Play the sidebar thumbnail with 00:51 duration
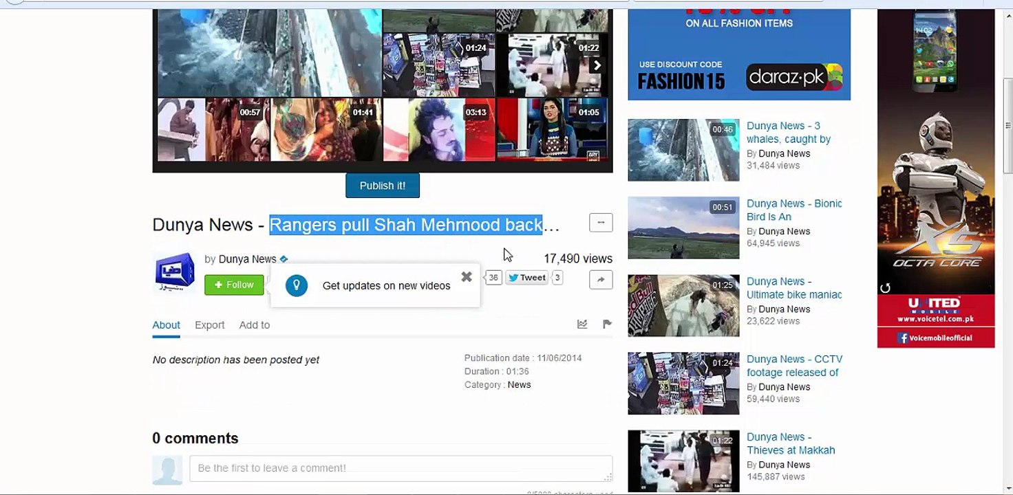1013x495 pixels. 683,228
